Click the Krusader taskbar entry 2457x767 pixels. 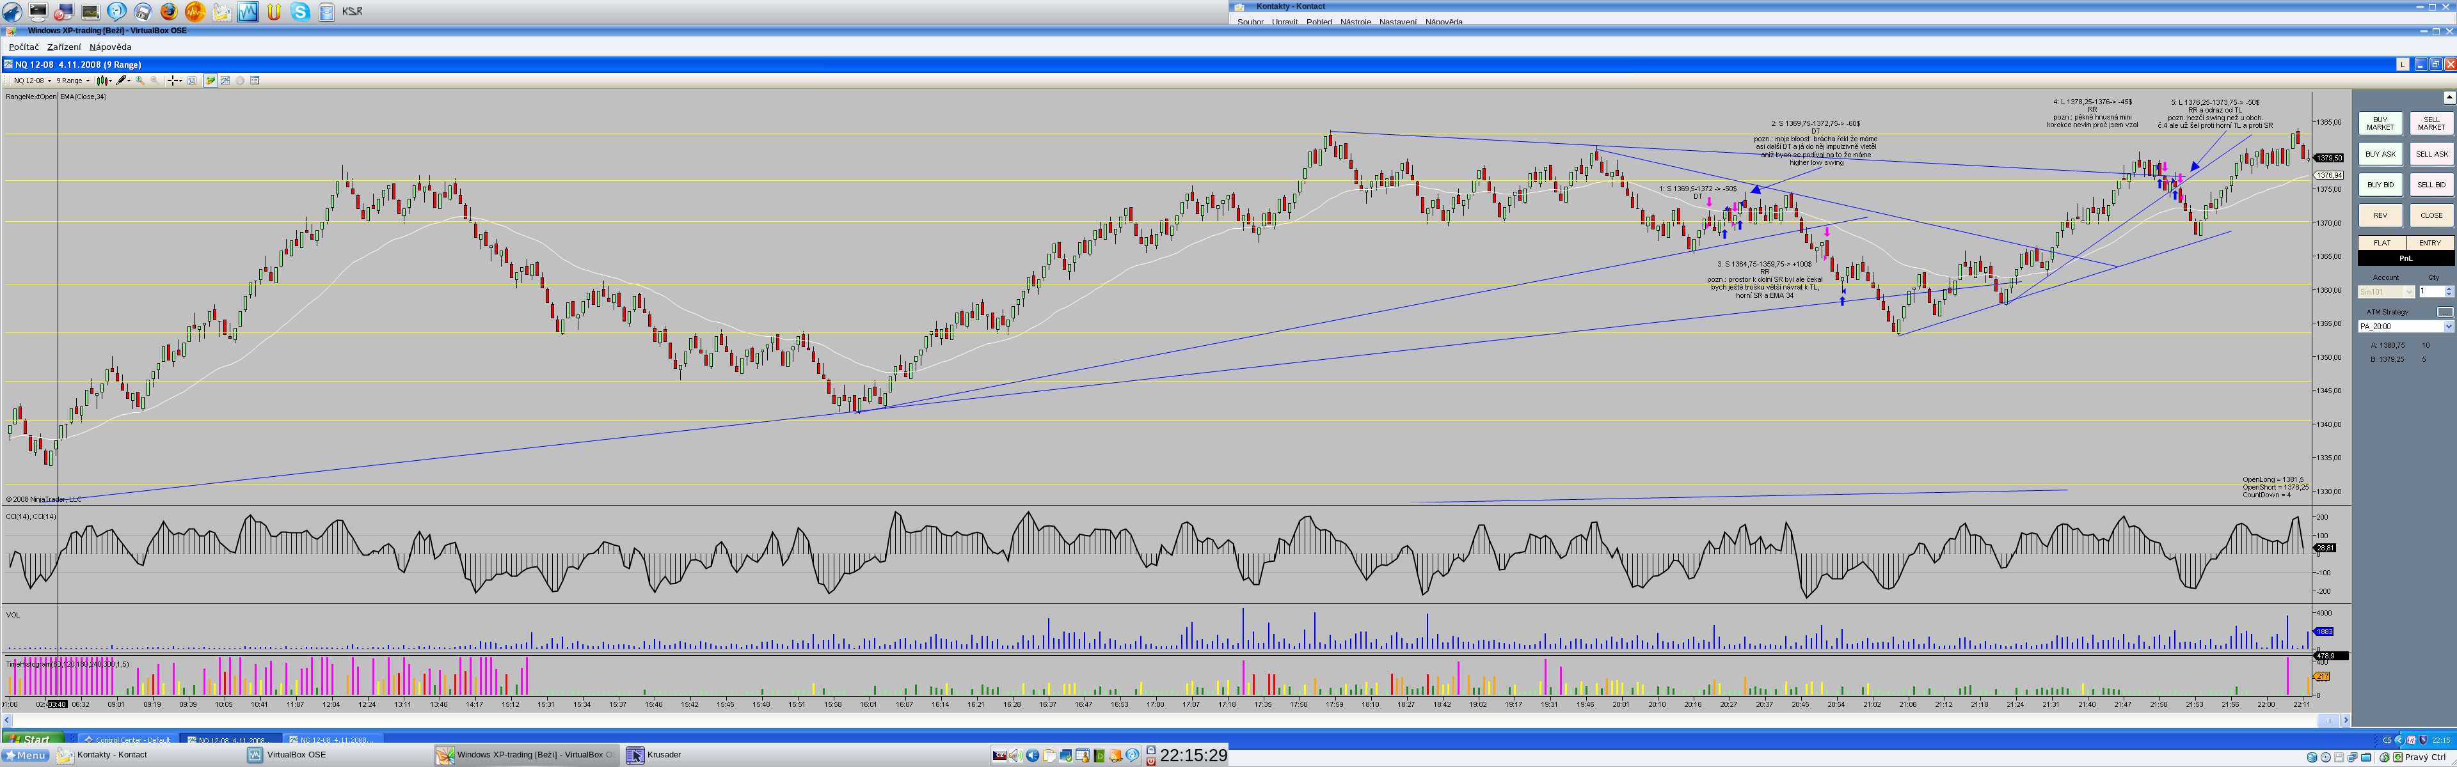(x=655, y=755)
